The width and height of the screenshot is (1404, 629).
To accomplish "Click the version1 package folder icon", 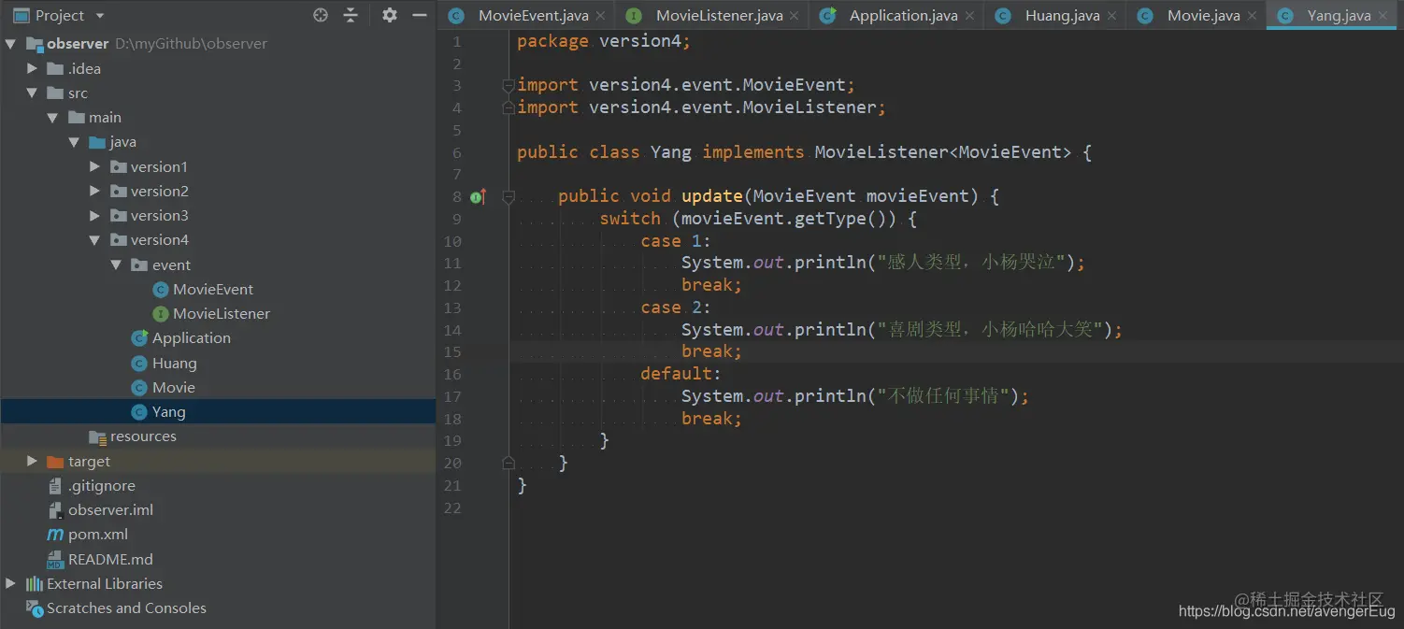I will pyautogui.click(x=119, y=166).
